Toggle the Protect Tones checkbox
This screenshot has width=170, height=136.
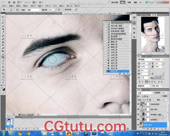click(x=64, y=10)
